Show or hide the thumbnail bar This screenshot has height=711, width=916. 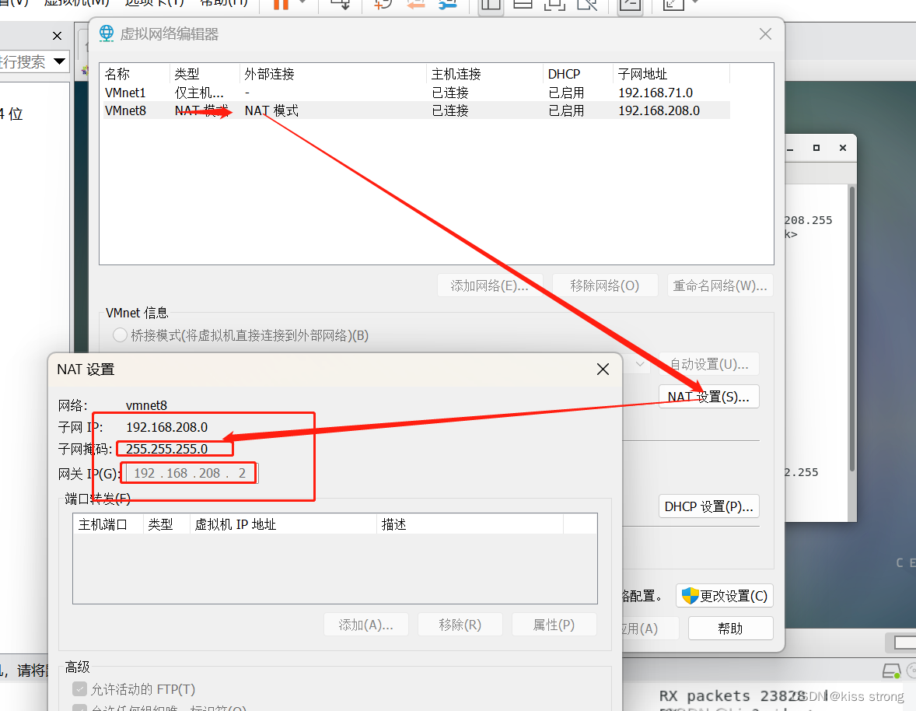click(522, 4)
